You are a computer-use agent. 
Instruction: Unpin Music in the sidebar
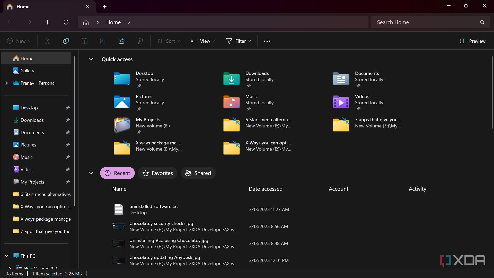pyautogui.click(x=68, y=157)
